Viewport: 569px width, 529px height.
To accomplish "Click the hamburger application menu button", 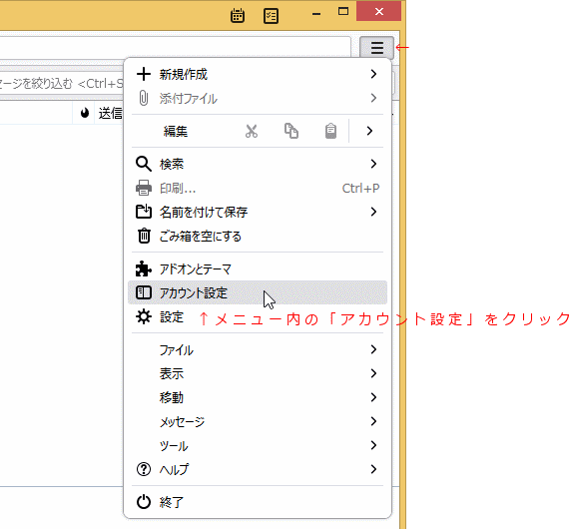I will pyautogui.click(x=376, y=48).
